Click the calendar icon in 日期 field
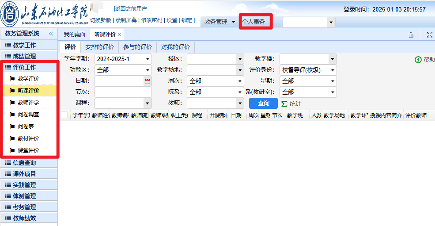Image resolution: width=435 pixels, height=226 pixels. pos(148,81)
